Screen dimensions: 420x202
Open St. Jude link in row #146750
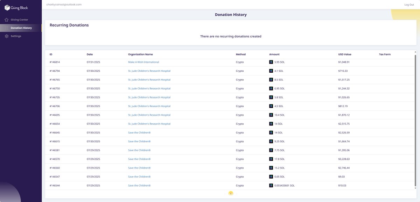(x=149, y=88)
